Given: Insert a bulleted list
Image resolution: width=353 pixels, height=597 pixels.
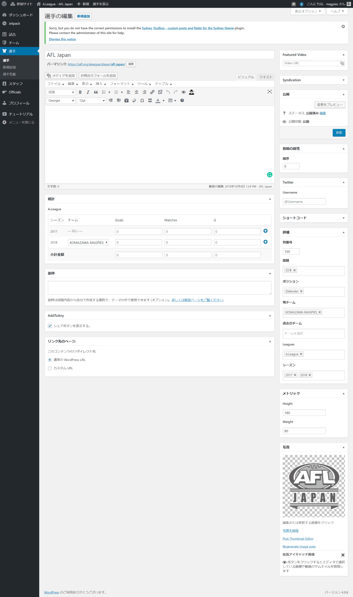Looking at the screenshot, I should [x=104, y=92].
